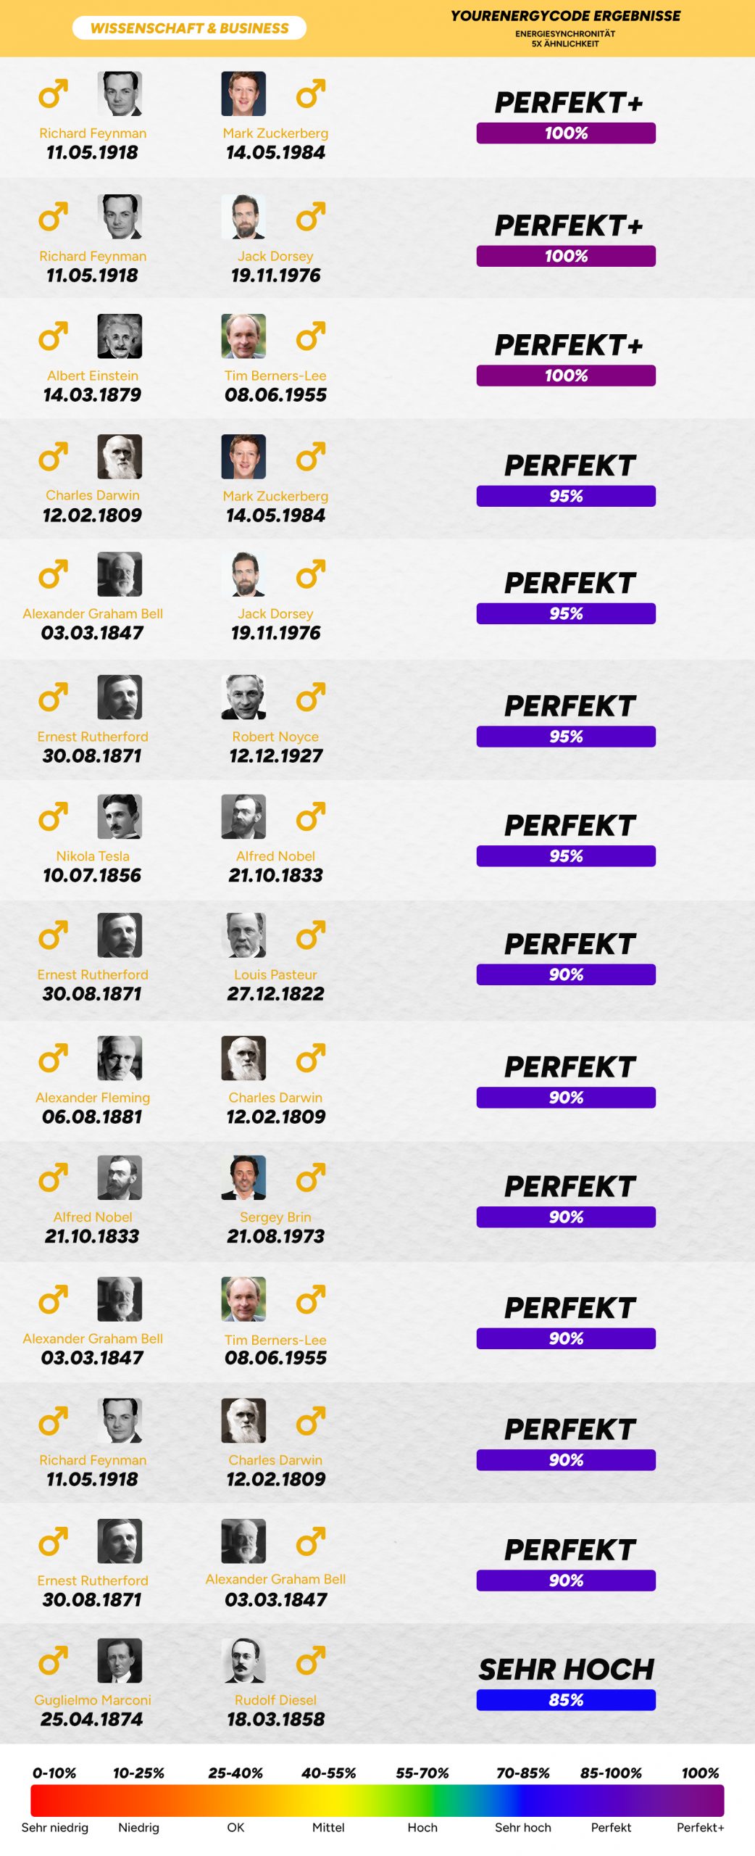
Task: Click the male symbol beside Rudolf Diesel
Action: click(x=310, y=1660)
